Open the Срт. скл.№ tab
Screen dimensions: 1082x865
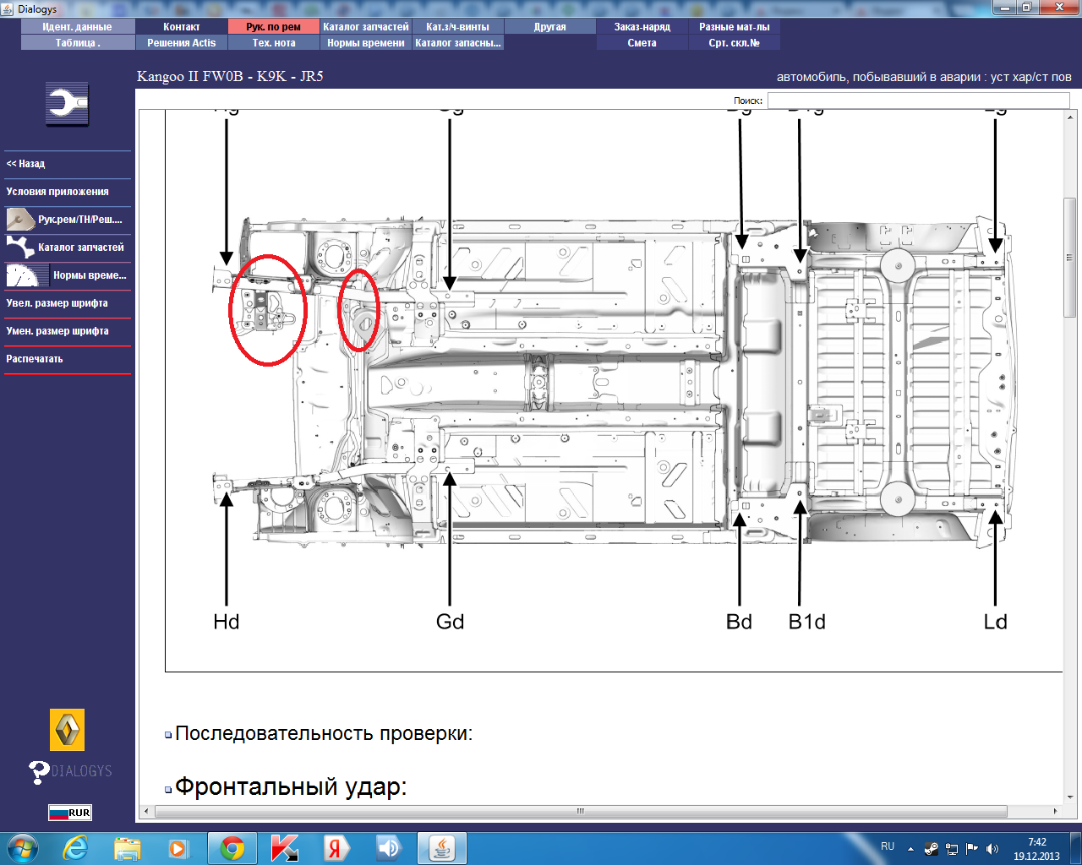pyautogui.click(x=735, y=43)
